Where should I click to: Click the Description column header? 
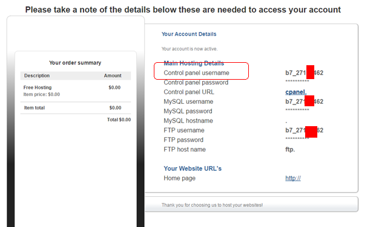click(x=37, y=75)
